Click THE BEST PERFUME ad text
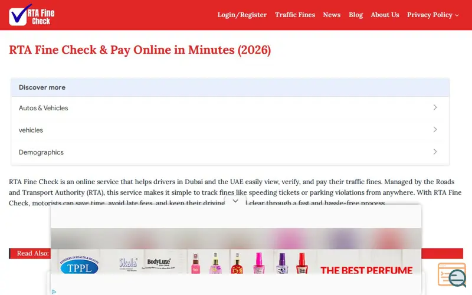This screenshot has height=295, width=472. [x=366, y=270]
